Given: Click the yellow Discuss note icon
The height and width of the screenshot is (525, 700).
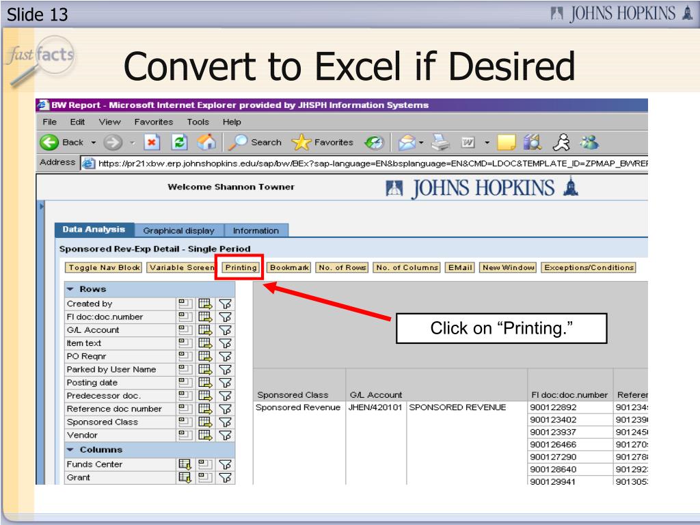Looking at the screenshot, I should 507,142.
